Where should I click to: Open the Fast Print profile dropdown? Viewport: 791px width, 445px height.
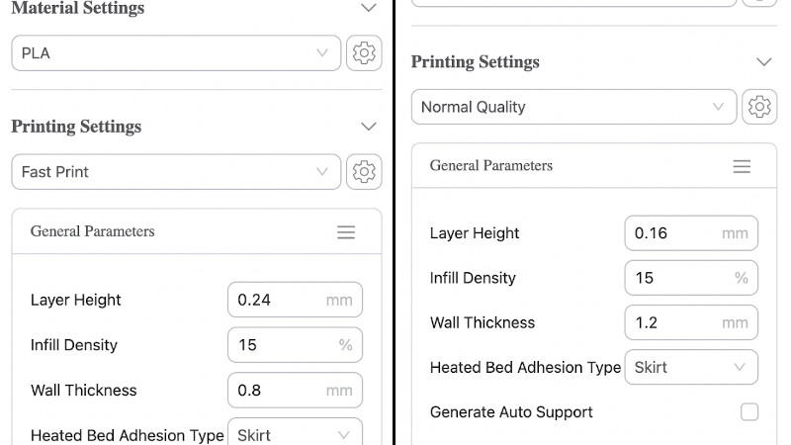click(176, 172)
